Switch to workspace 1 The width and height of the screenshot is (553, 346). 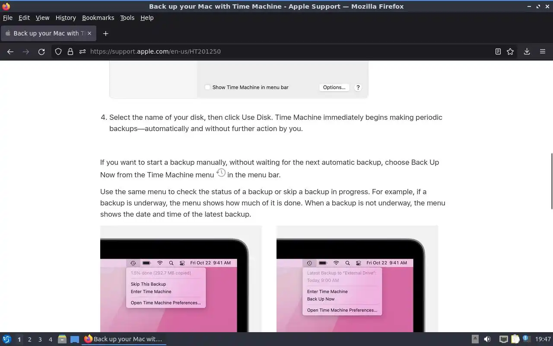coord(19,340)
